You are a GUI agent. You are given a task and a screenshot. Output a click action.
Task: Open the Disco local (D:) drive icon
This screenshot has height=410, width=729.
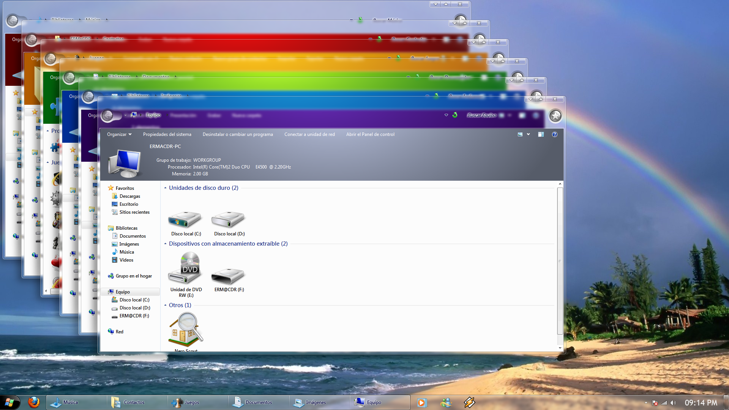click(229, 219)
